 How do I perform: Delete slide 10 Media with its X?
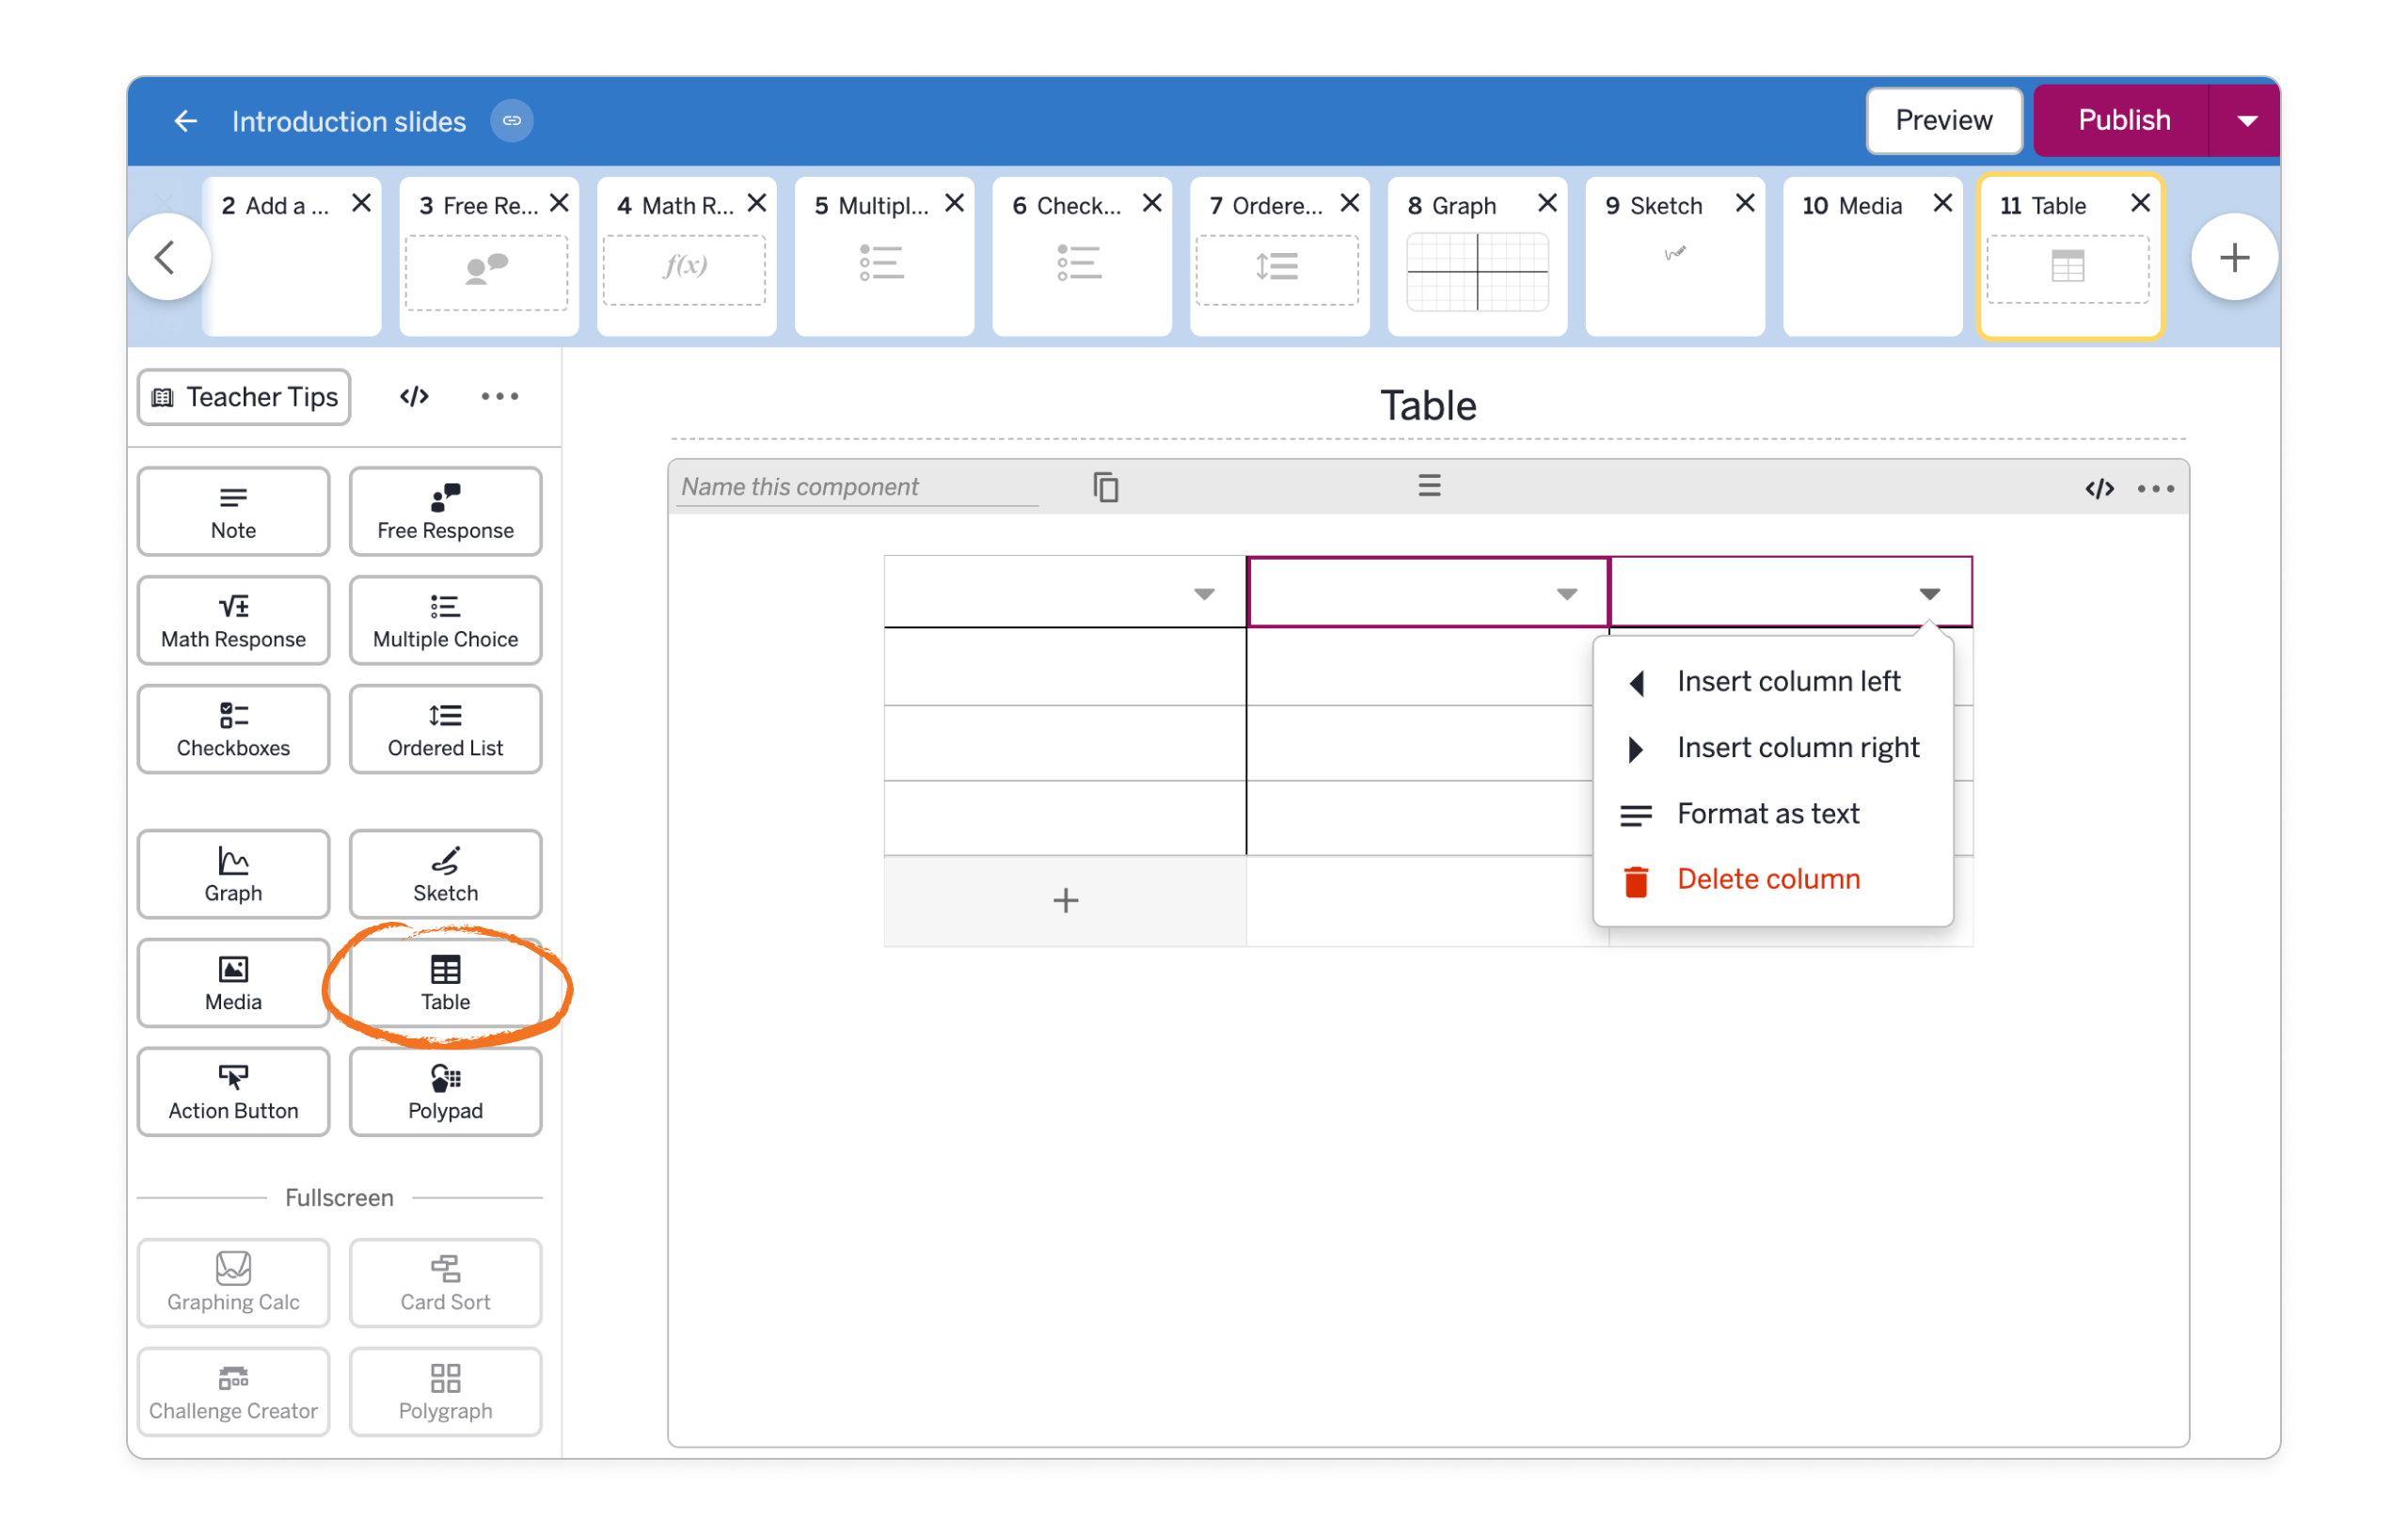(1941, 204)
